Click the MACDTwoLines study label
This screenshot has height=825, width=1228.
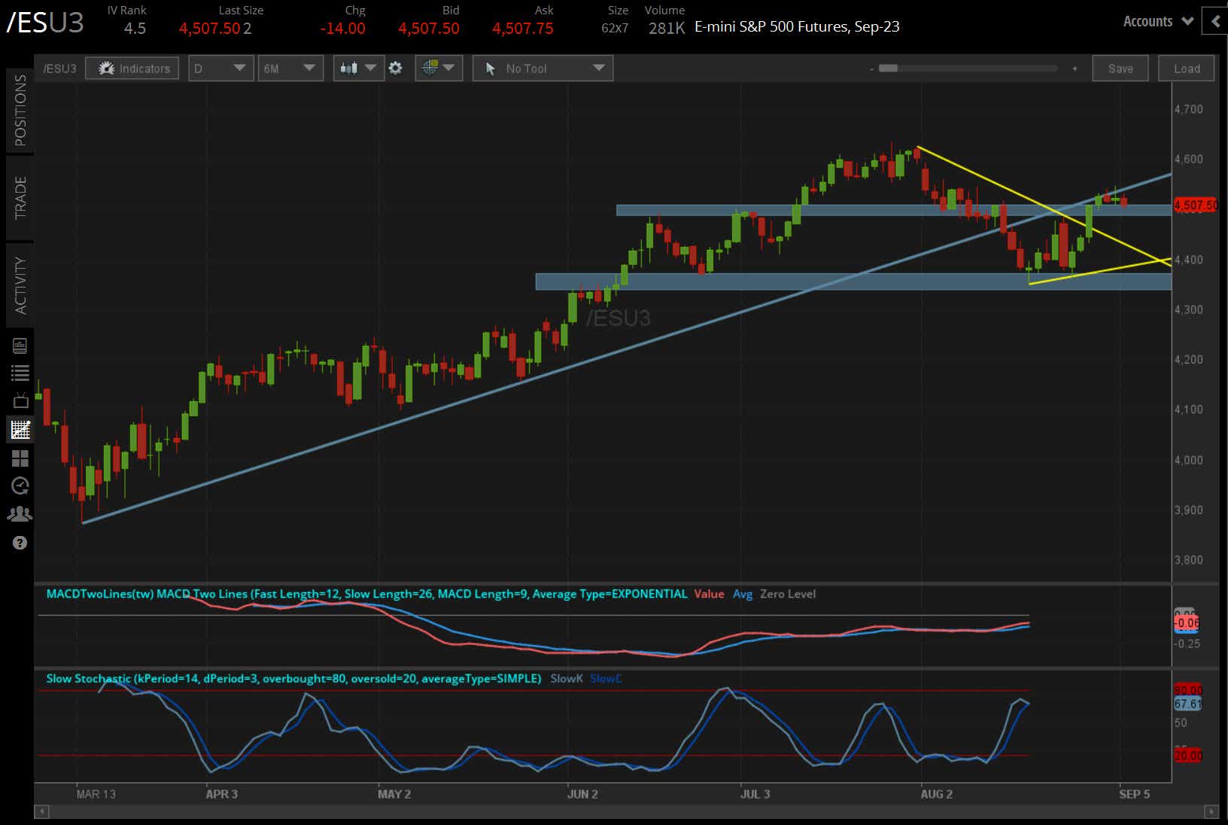click(366, 594)
